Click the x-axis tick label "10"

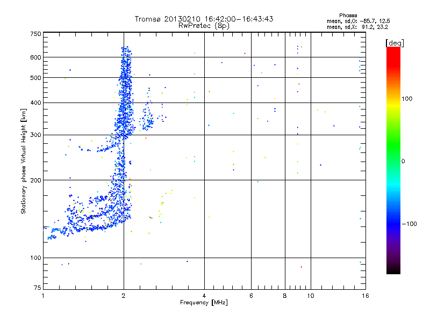click(x=311, y=296)
